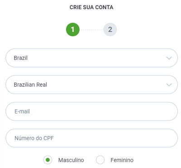Open the country dropdown showing Brazil
The height and width of the screenshot is (168, 181).
92,58
